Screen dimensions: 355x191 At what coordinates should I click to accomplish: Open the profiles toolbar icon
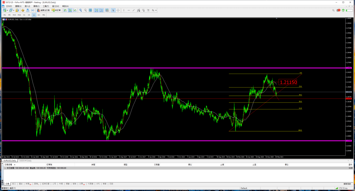(x=11, y=10)
